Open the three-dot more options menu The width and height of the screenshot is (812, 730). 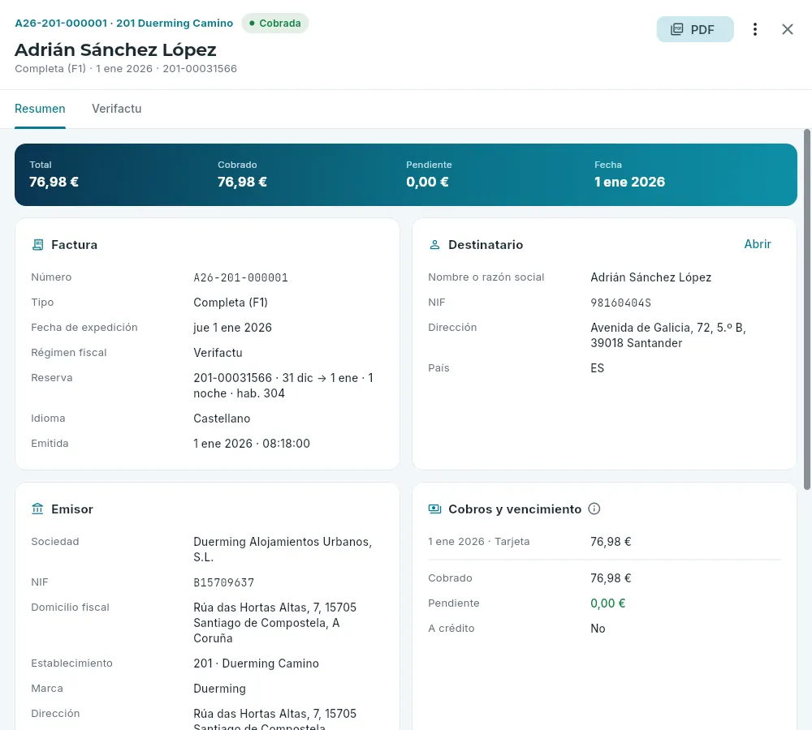(754, 29)
